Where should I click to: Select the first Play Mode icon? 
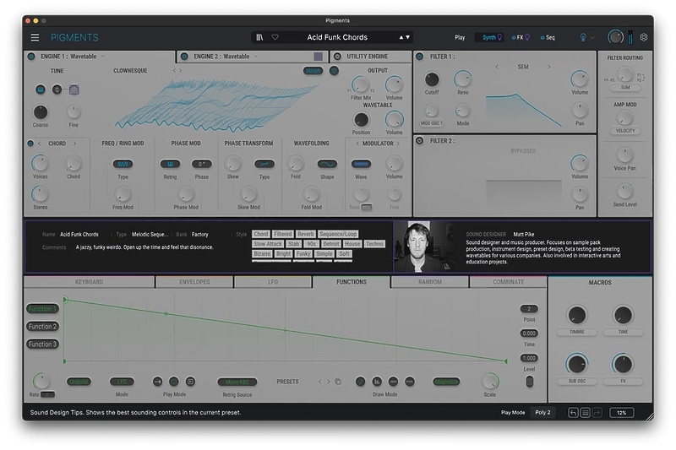158,382
